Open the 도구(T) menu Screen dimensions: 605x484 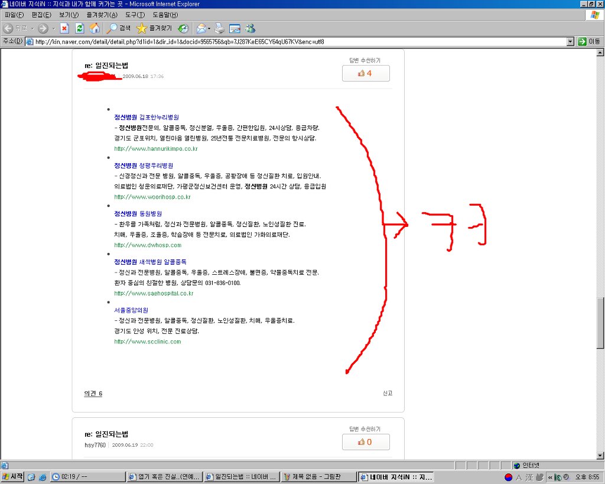click(135, 15)
